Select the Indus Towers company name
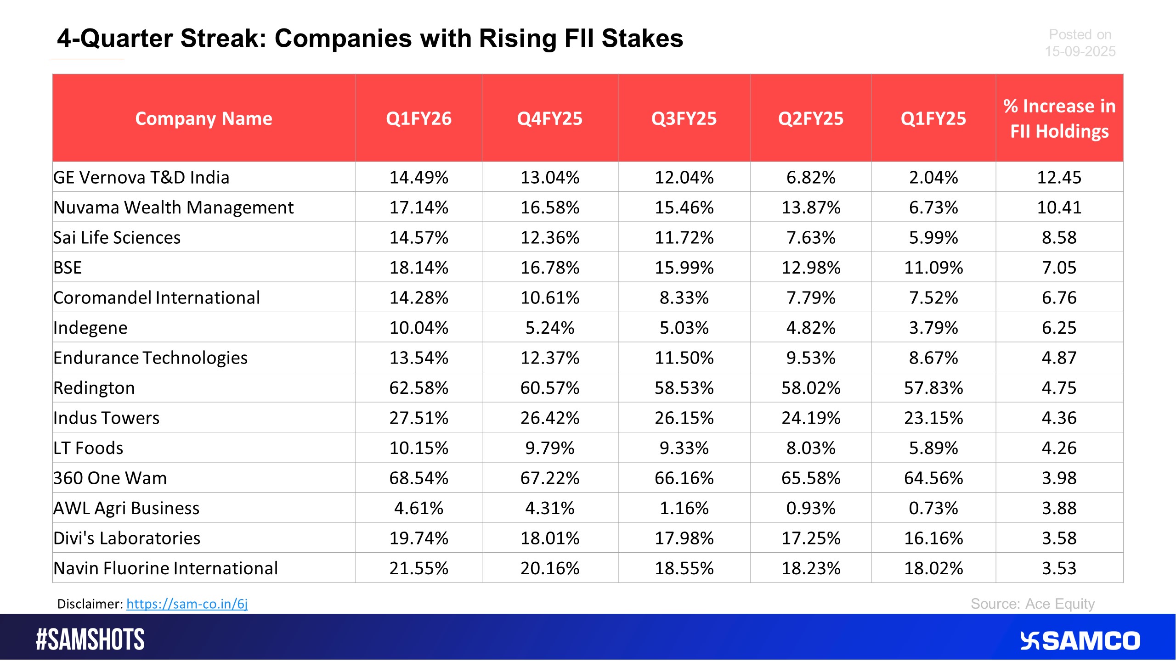1176x661 pixels. [106, 418]
